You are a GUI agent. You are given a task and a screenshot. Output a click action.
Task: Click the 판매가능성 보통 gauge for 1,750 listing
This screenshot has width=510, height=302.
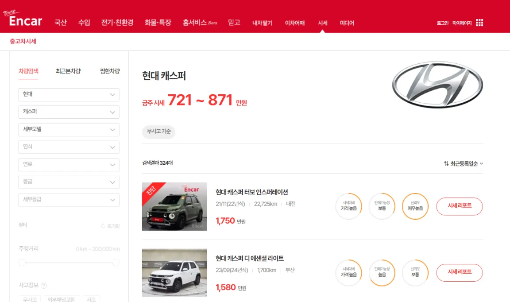[x=382, y=206]
